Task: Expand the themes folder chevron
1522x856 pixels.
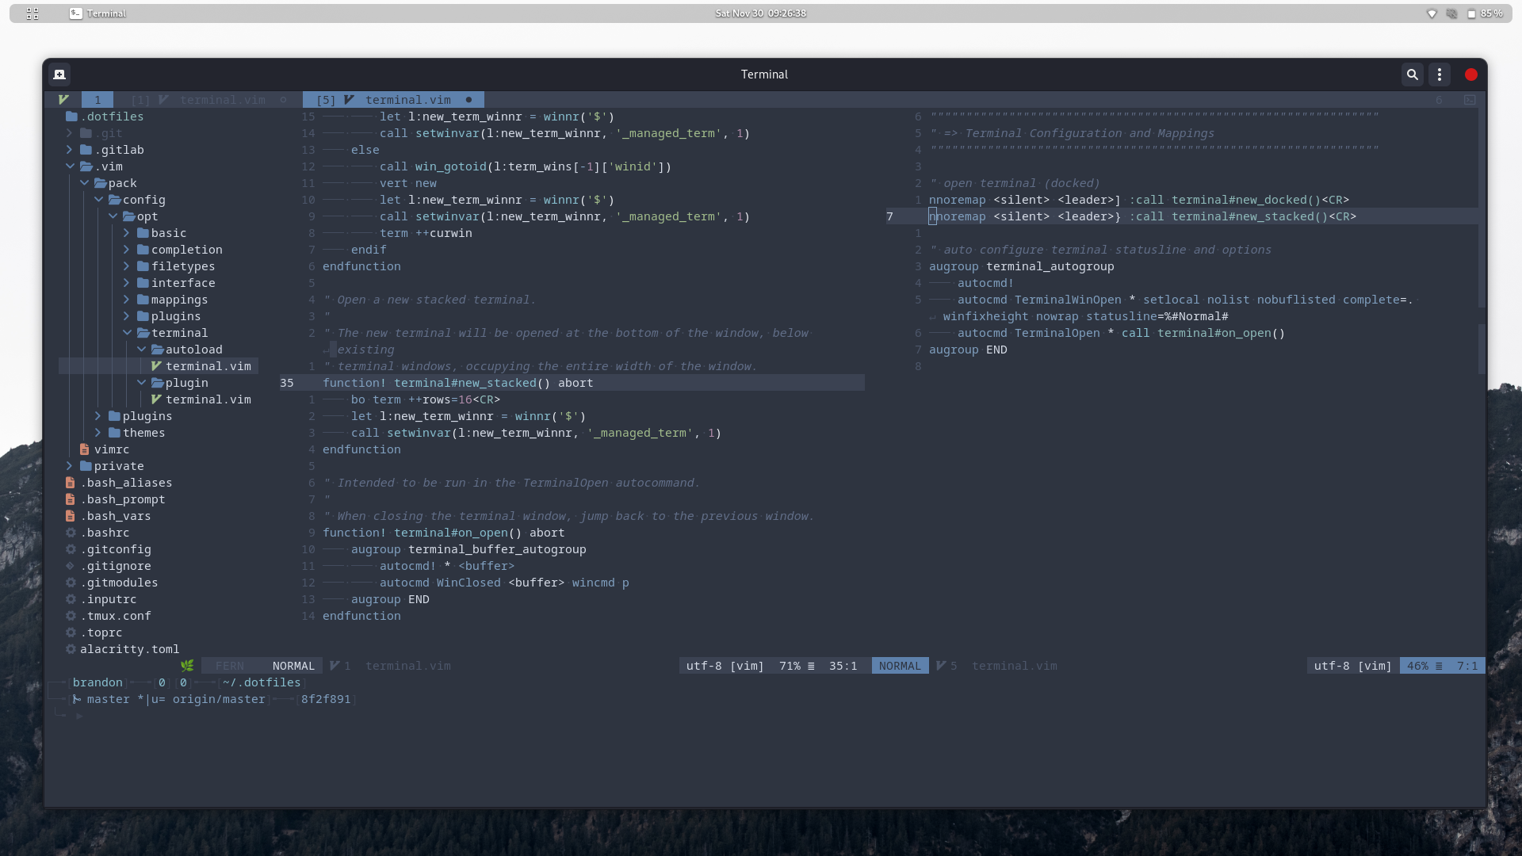Action: coord(98,433)
